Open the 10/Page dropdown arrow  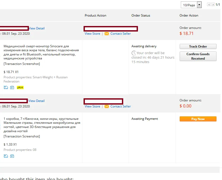[x=199, y=5]
